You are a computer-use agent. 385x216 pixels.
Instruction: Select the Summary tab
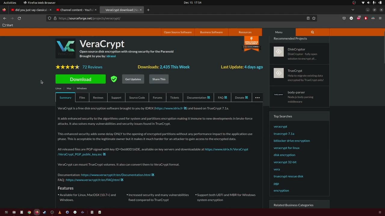[65, 97]
